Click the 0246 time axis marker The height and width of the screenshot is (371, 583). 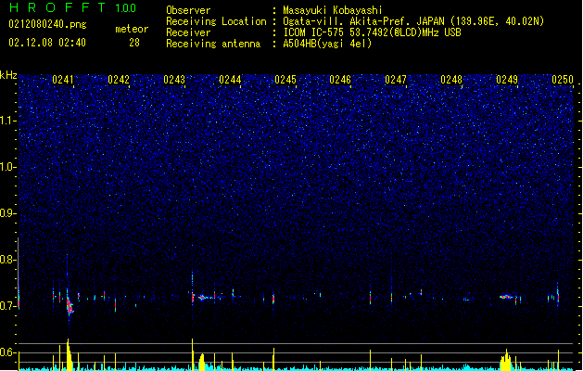(x=340, y=80)
